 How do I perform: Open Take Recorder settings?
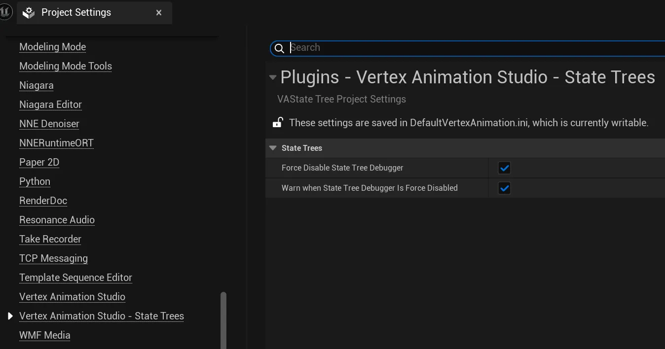point(50,239)
